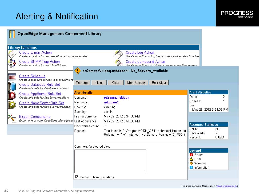The height and width of the screenshot is (194, 259).
Task: Open the Create AppServer Rule Set link
Action: tap(40, 94)
